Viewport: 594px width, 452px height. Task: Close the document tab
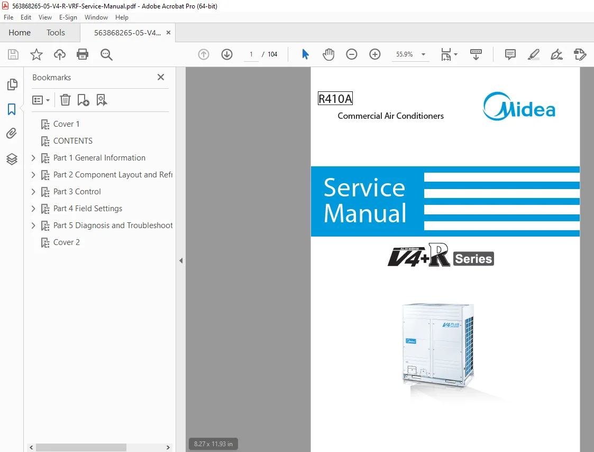point(168,33)
